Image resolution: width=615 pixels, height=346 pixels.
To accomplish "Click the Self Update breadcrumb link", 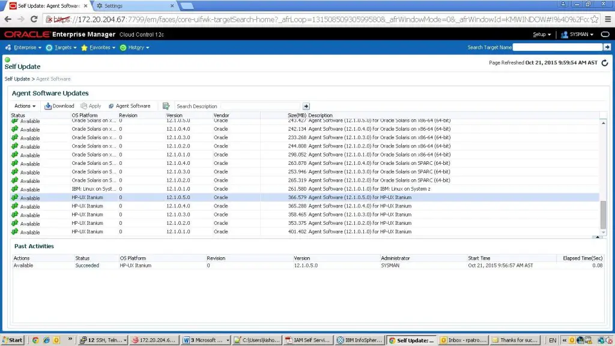I will point(17,78).
